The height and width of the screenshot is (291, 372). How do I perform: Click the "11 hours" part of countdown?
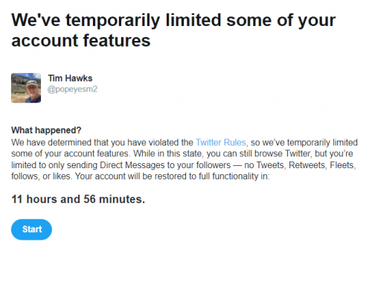point(34,199)
